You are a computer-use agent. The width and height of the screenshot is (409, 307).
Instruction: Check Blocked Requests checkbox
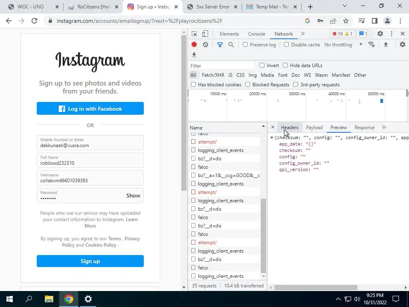pos(248,85)
